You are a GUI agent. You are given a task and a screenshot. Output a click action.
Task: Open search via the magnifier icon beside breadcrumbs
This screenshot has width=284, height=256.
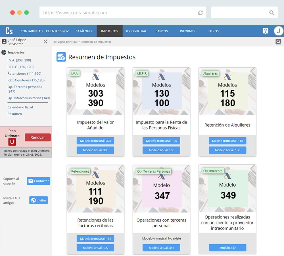[x=279, y=41]
